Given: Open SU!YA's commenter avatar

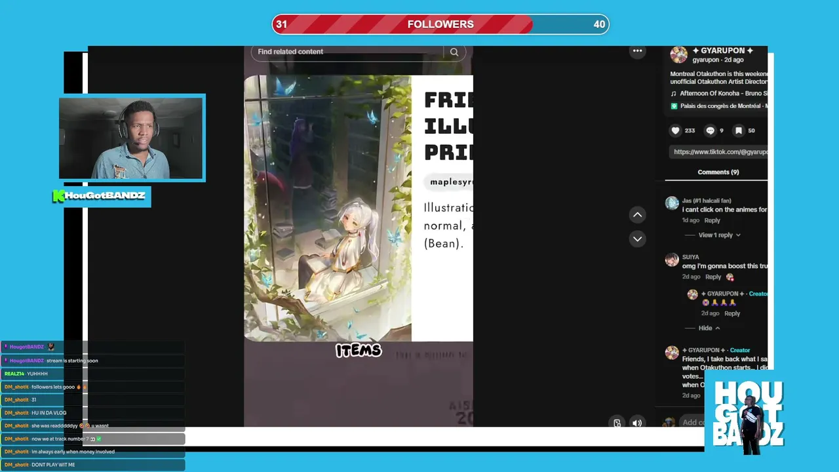Looking at the screenshot, I should [672, 260].
